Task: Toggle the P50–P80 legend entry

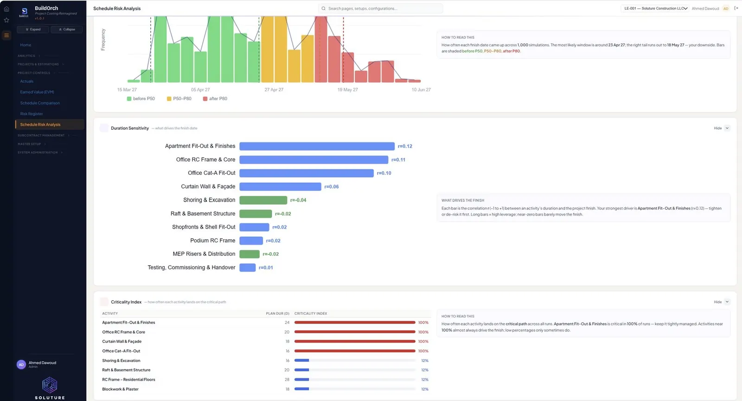Action: click(179, 99)
